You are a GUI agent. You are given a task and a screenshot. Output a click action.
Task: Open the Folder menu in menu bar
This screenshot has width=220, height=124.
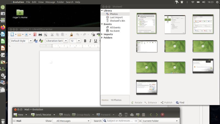coord(60,2)
